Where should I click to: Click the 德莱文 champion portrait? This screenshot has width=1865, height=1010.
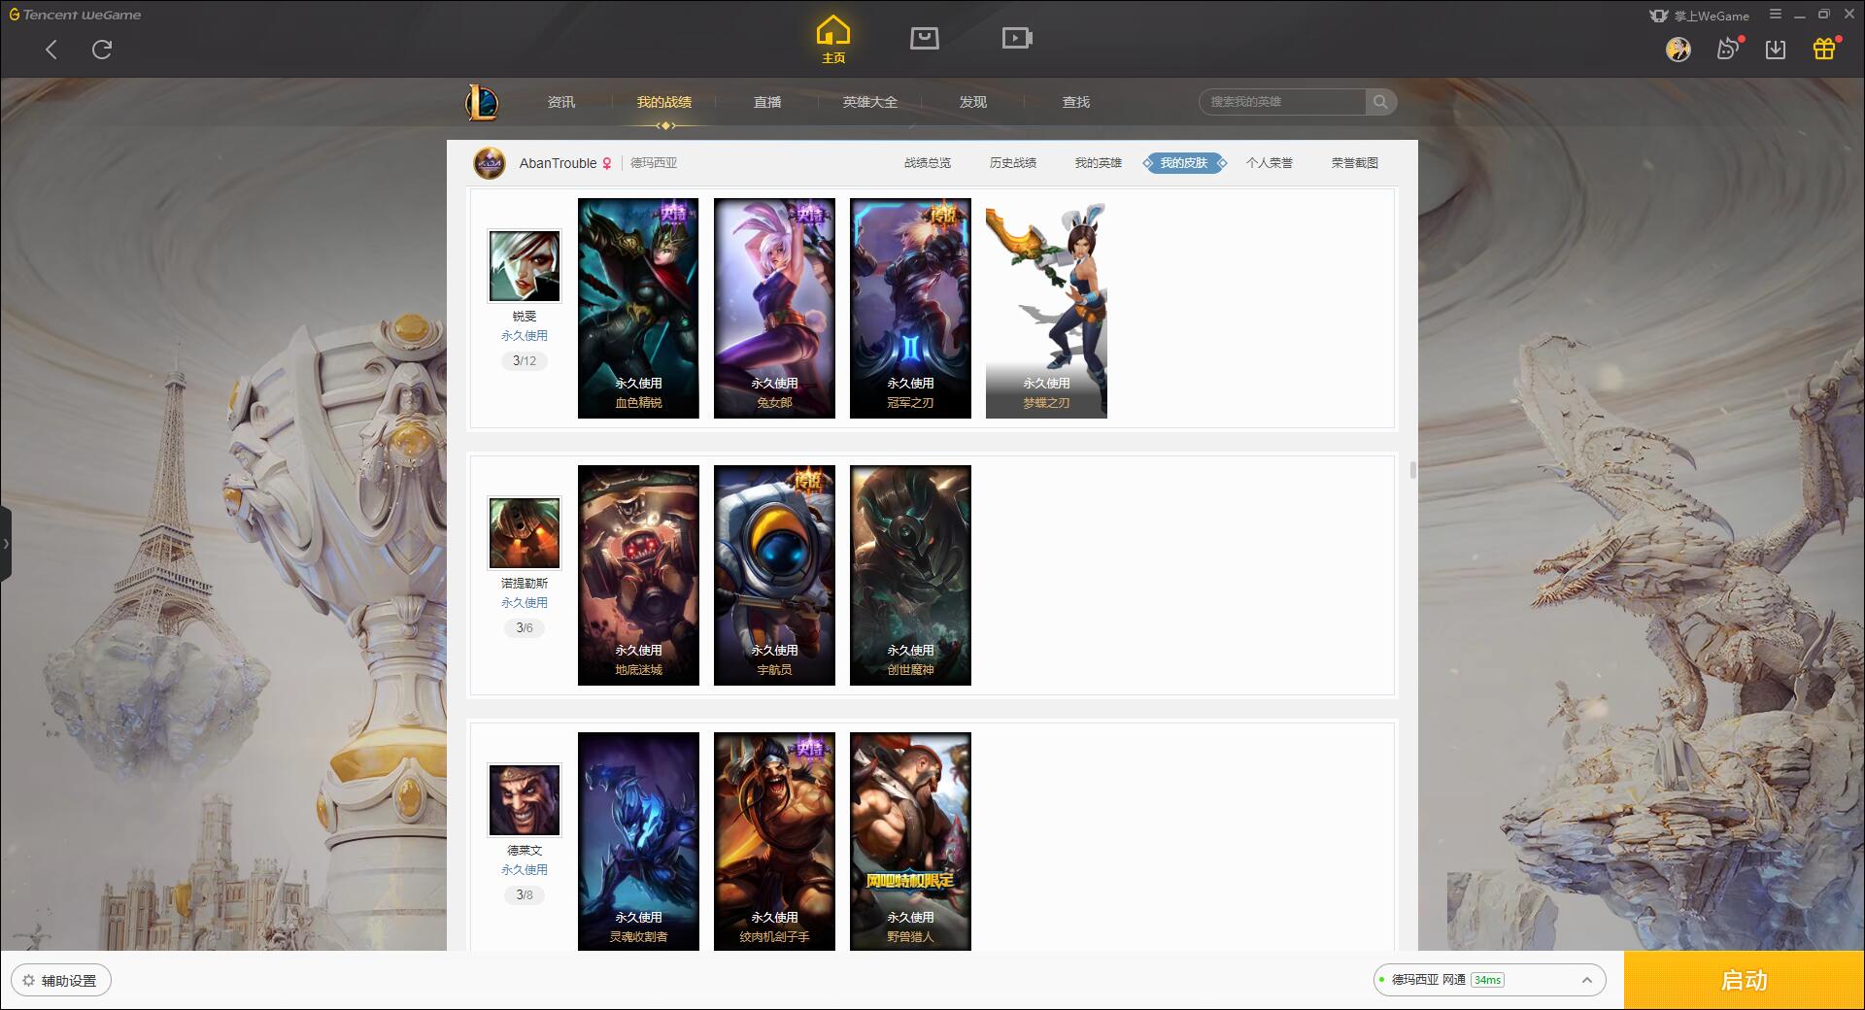tap(525, 800)
